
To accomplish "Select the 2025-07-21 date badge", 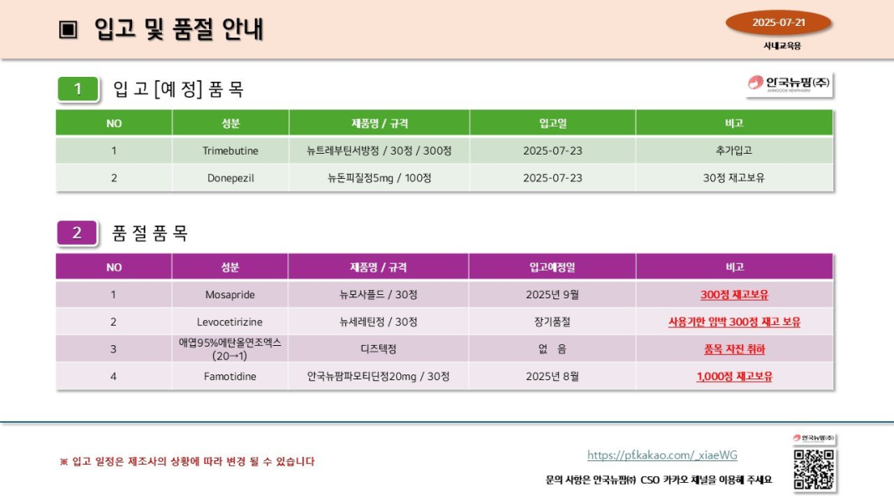I will pyautogui.click(x=778, y=23).
